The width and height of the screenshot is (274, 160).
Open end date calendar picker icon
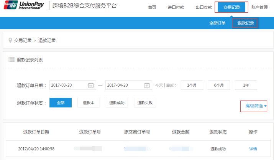pyautogui.click(x=147, y=85)
